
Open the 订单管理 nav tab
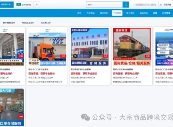tap(166, 13)
